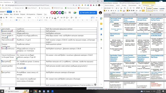The height and width of the screenshot is (93, 166).
Task: Open the Chrome extensions puzzle icon
Action: point(94,5)
